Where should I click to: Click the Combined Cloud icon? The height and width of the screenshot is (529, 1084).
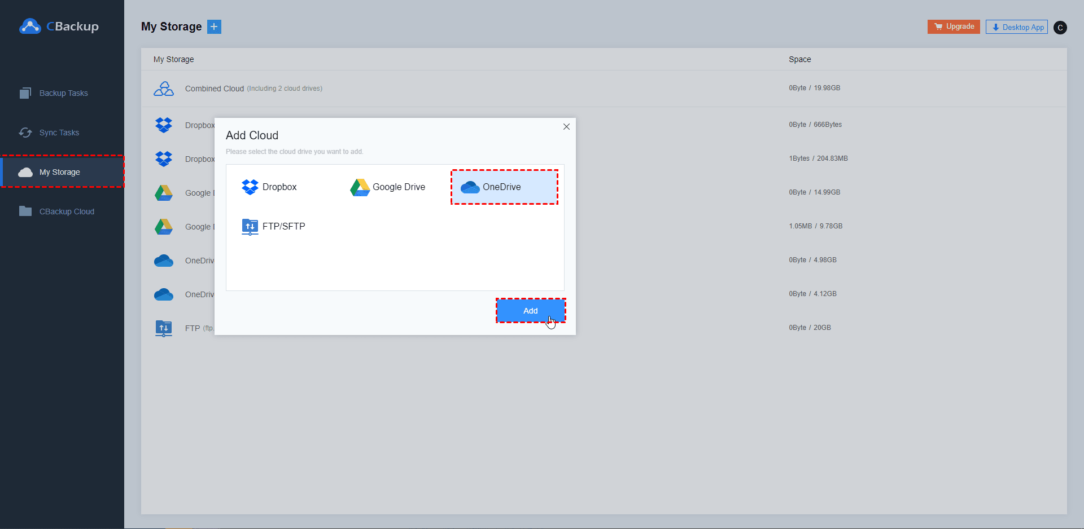pyautogui.click(x=164, y=89)
